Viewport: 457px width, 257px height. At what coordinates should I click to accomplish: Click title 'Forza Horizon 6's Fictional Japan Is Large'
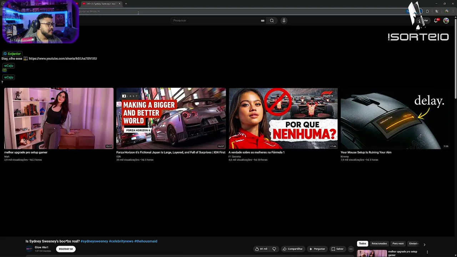(171, 152)
